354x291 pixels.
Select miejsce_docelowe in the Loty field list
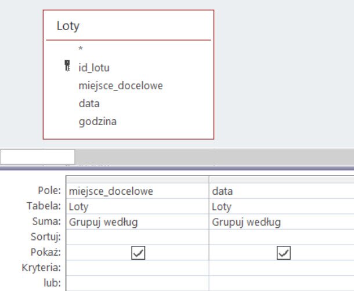click(x=120, y=86)
